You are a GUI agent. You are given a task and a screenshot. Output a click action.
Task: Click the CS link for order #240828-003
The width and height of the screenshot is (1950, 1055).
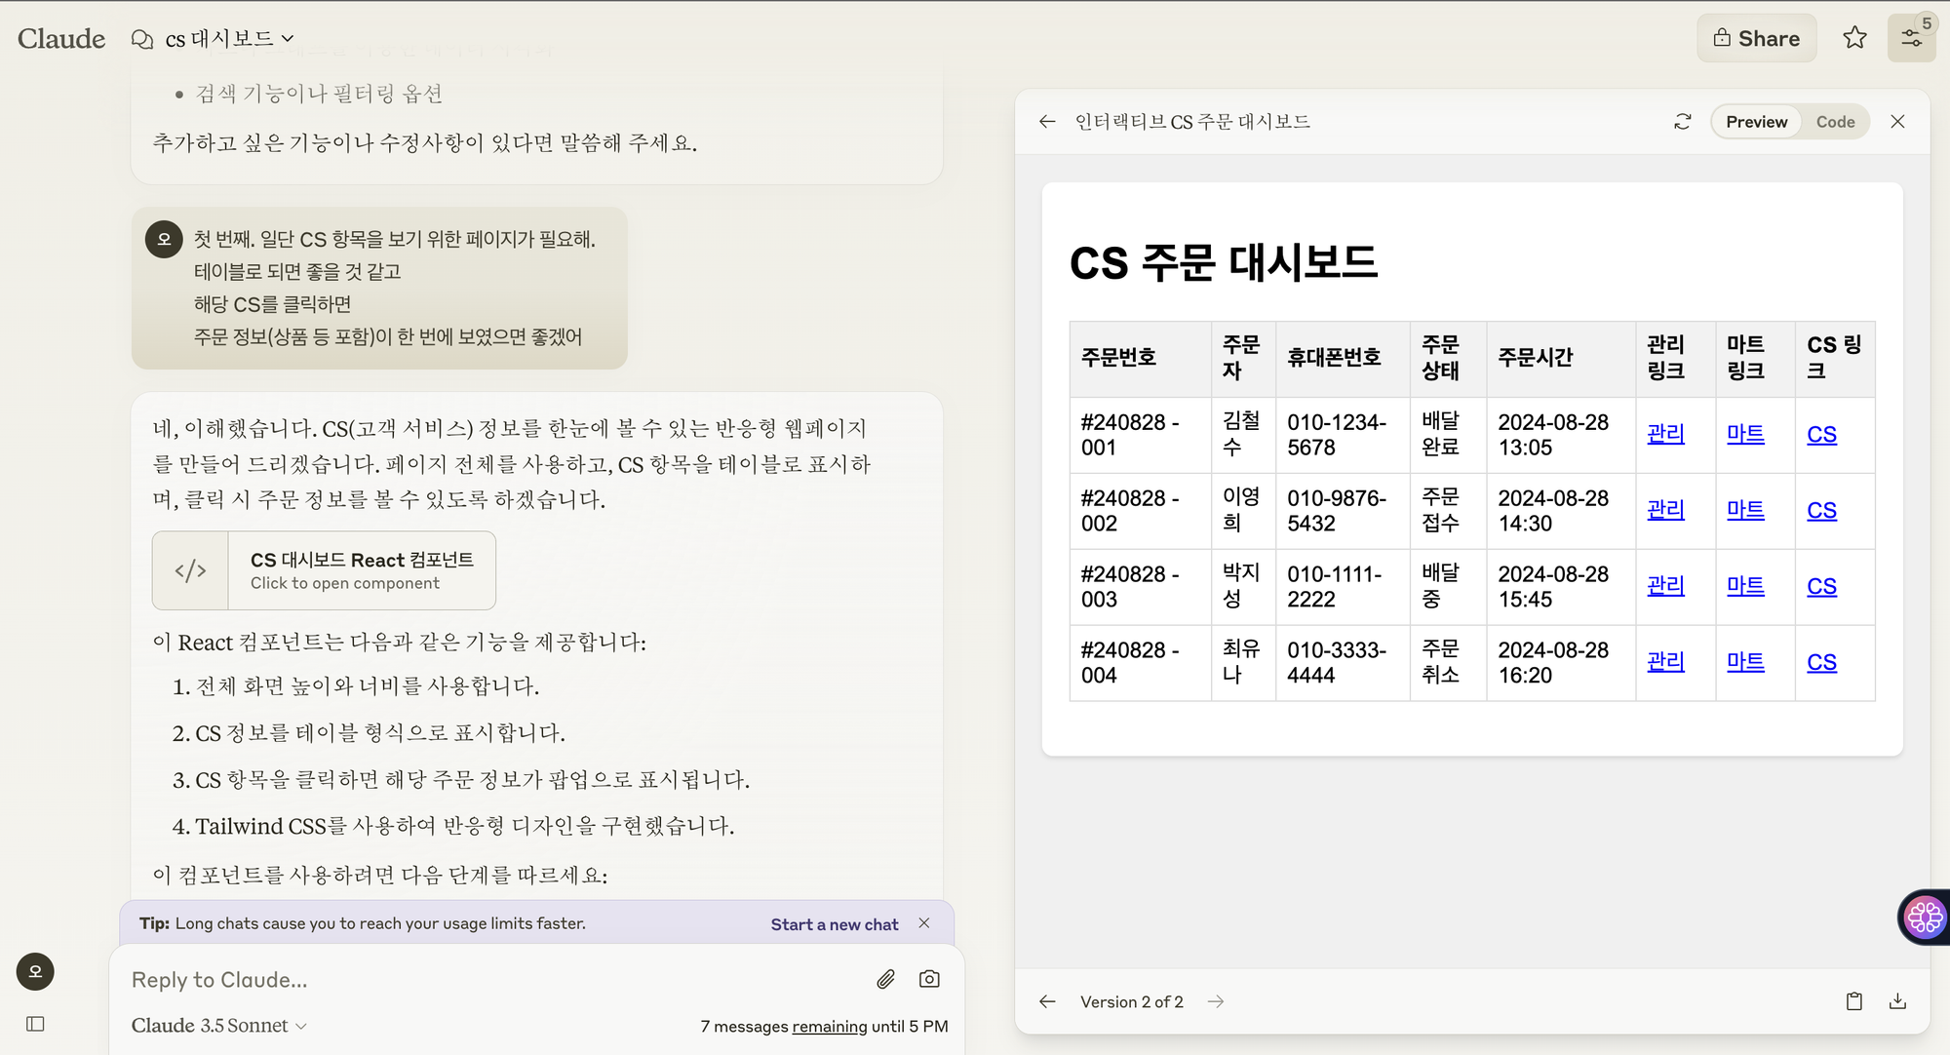click(1820, 586)
